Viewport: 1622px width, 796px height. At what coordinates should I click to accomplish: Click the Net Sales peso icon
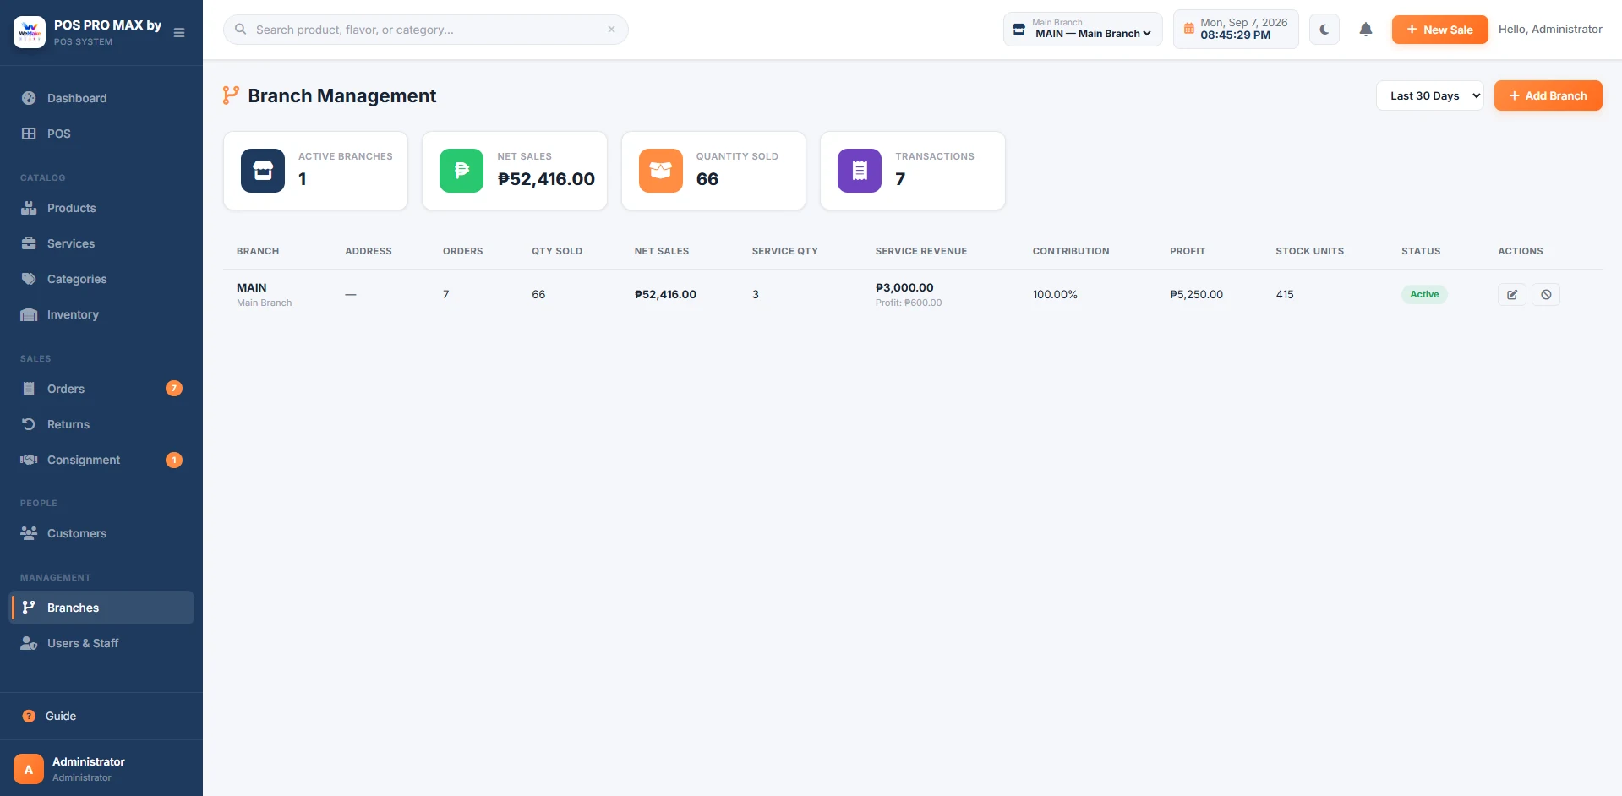click(461, 171)
